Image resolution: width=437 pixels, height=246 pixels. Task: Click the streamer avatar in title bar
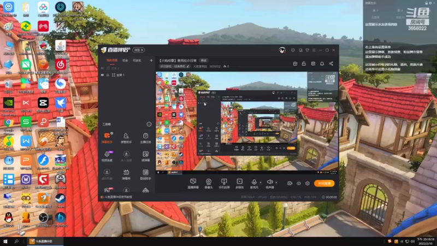pyautogui.click(x=282, y=50)
